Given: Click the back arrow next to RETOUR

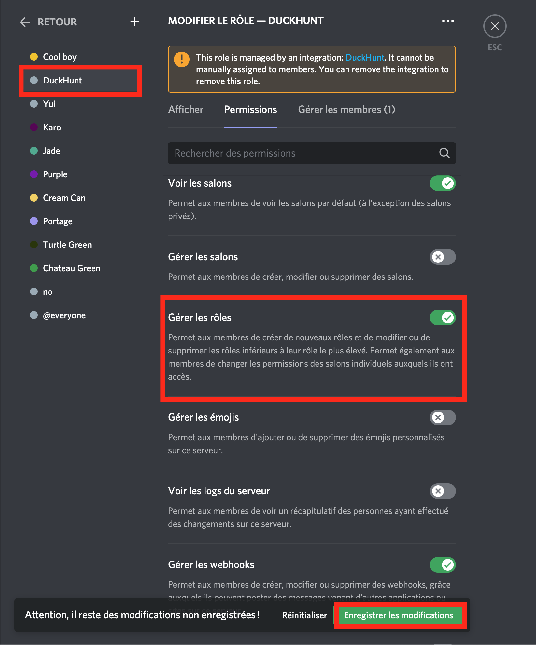Looking at the screenshot, I should tap(25, 22).
